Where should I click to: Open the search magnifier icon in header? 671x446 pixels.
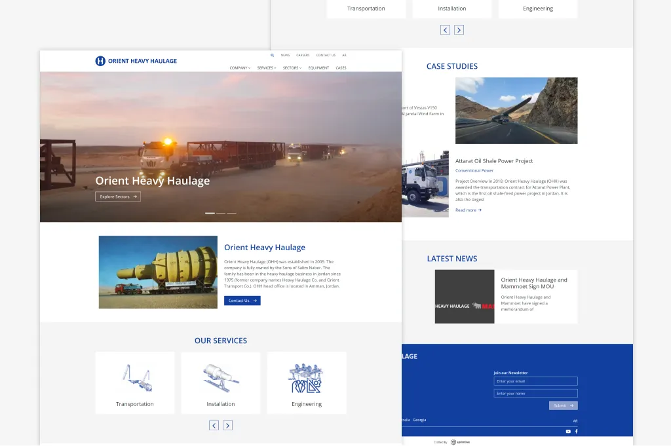tap(272, 55)
